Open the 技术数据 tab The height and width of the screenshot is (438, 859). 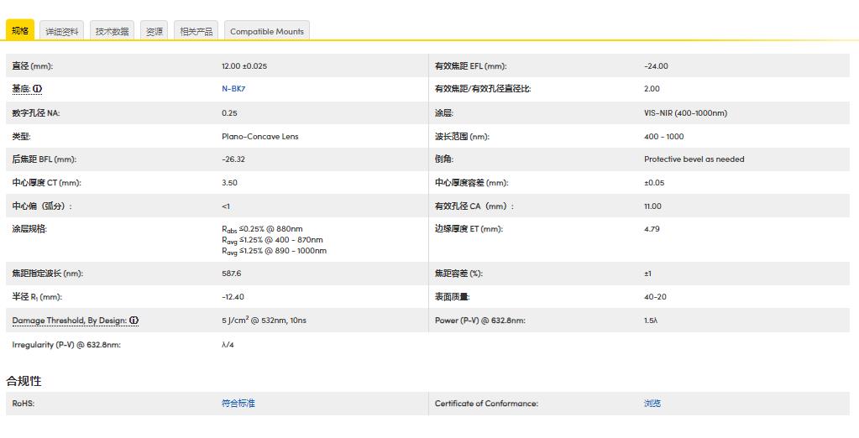click(113, 31)
